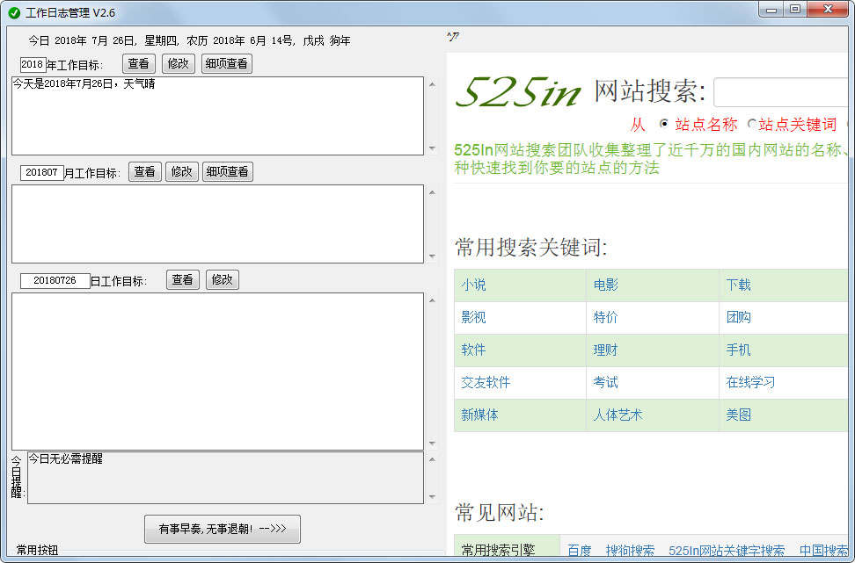Open 细项查看 for the monthly work goal
855x563 pixels.
pyautogui.click(x=227, y=172)
